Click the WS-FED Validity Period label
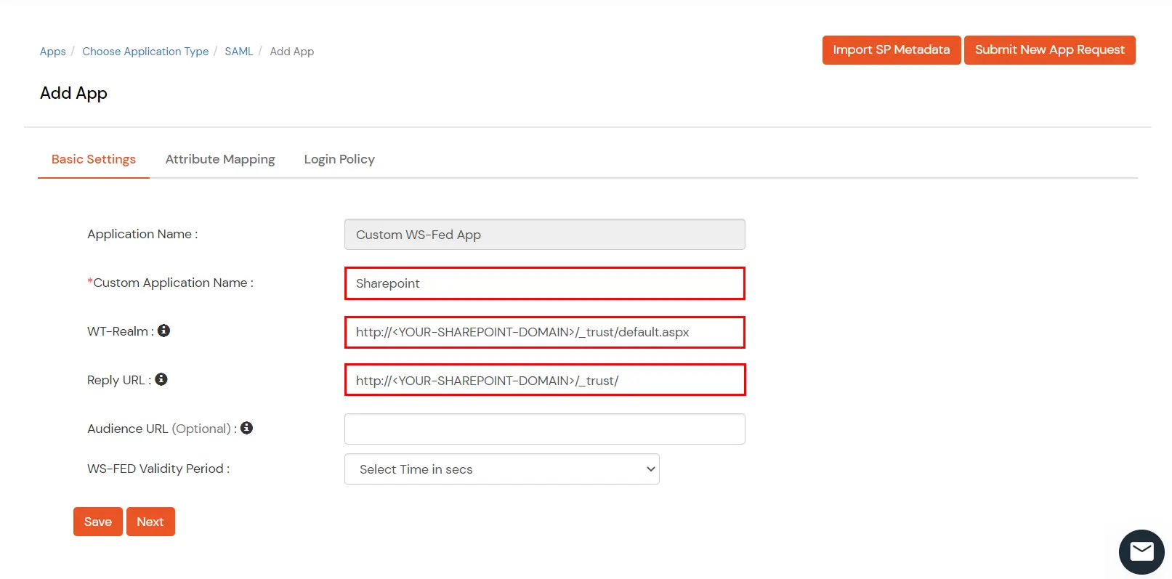This screenshot has width=1172, height=579. (158, 469)
